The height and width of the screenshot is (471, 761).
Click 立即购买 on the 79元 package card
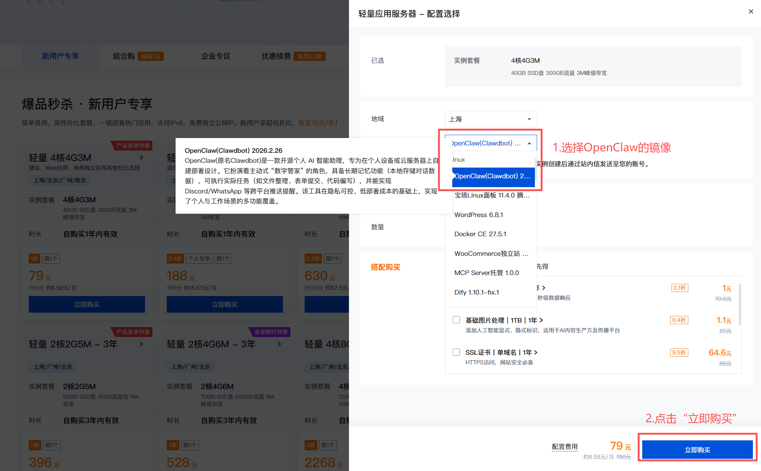click(86, 304)
